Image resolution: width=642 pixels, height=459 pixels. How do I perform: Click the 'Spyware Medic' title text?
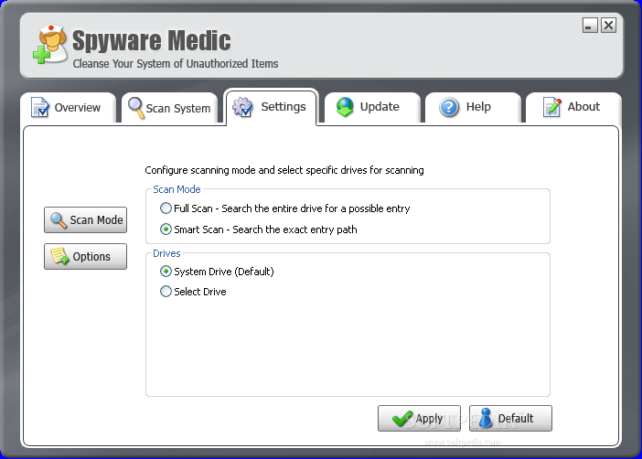[x=152, y=41]
